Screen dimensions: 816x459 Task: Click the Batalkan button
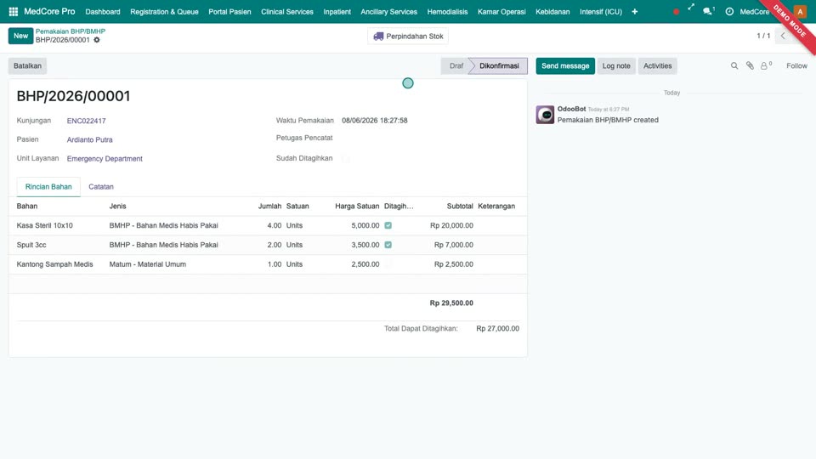27,66
